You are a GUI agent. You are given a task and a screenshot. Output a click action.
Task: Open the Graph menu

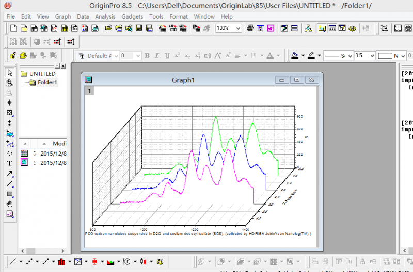(x=63, y=16)
